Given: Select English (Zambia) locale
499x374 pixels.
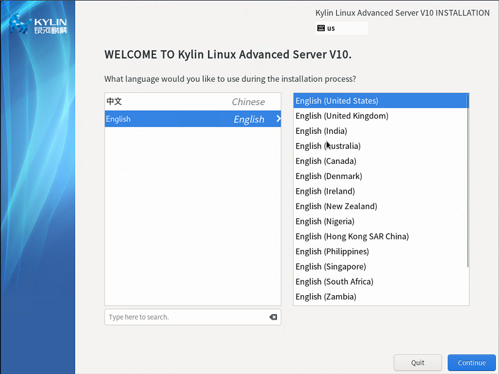Looking at the screenshot, I should [380, 296].
